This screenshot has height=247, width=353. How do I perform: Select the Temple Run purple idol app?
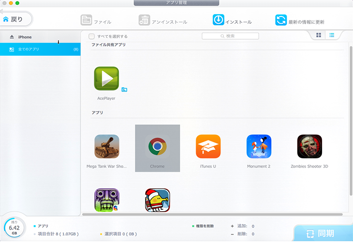click(107, 201)
